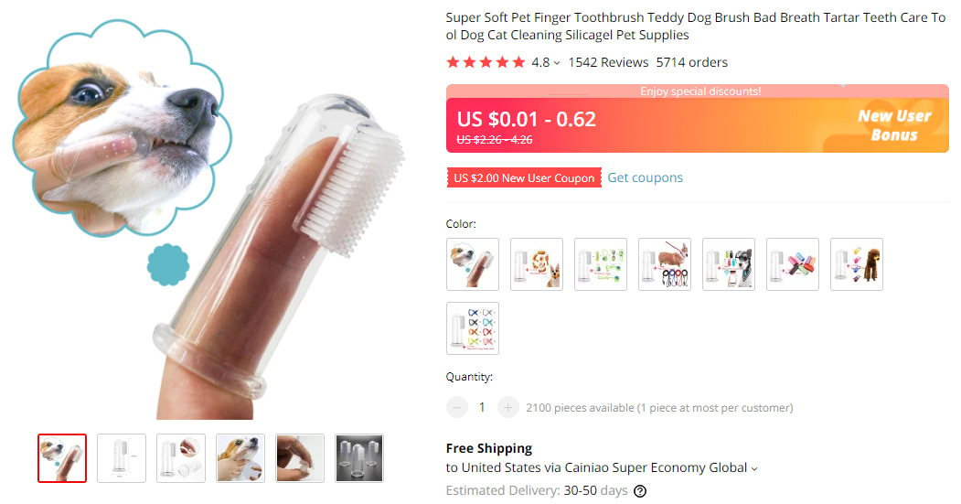The image size is (961, 504).
Task: Expand the 4.8 rating breakdown chevron
Action: click(x=557, y=63)
